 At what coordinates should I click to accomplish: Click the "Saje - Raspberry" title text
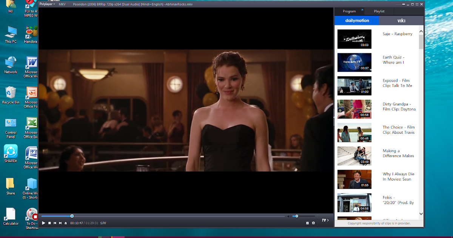[x=398, y=34]
